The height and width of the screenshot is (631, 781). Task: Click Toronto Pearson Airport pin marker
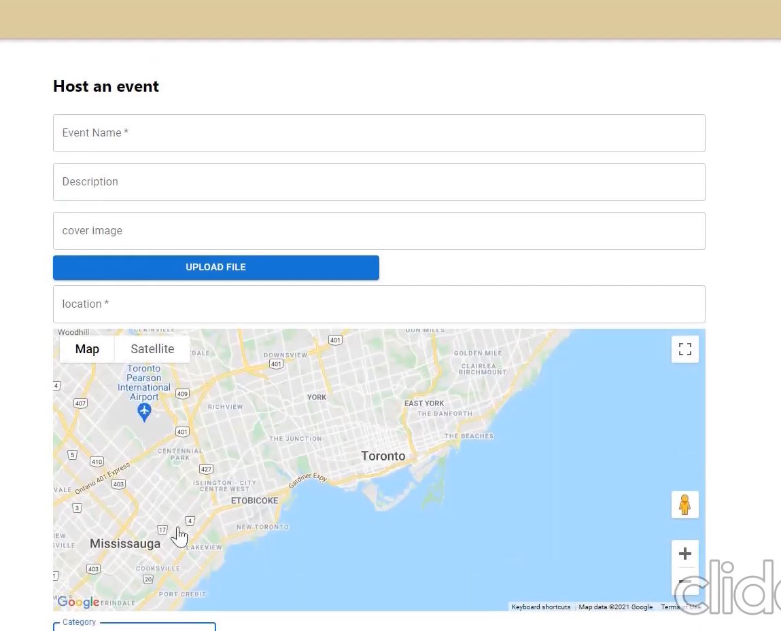[x=145, y=412]
